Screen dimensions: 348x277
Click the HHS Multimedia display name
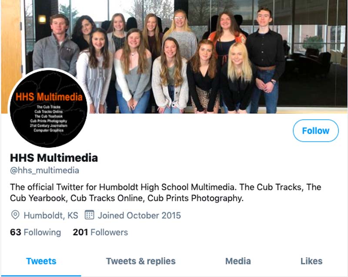[54, 158]
